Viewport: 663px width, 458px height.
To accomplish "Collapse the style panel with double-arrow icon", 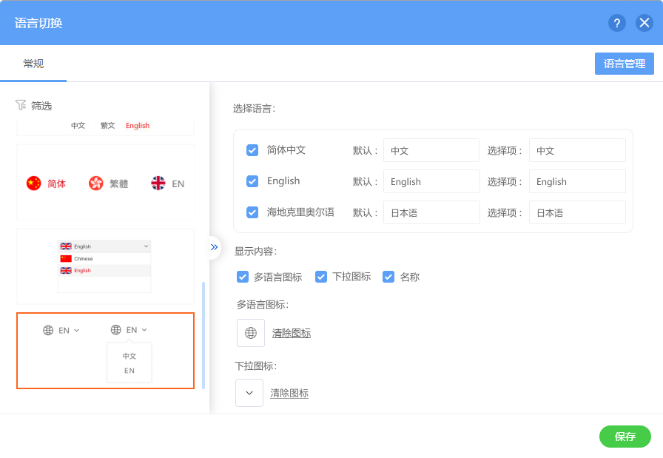I will [x=215, y=247].
